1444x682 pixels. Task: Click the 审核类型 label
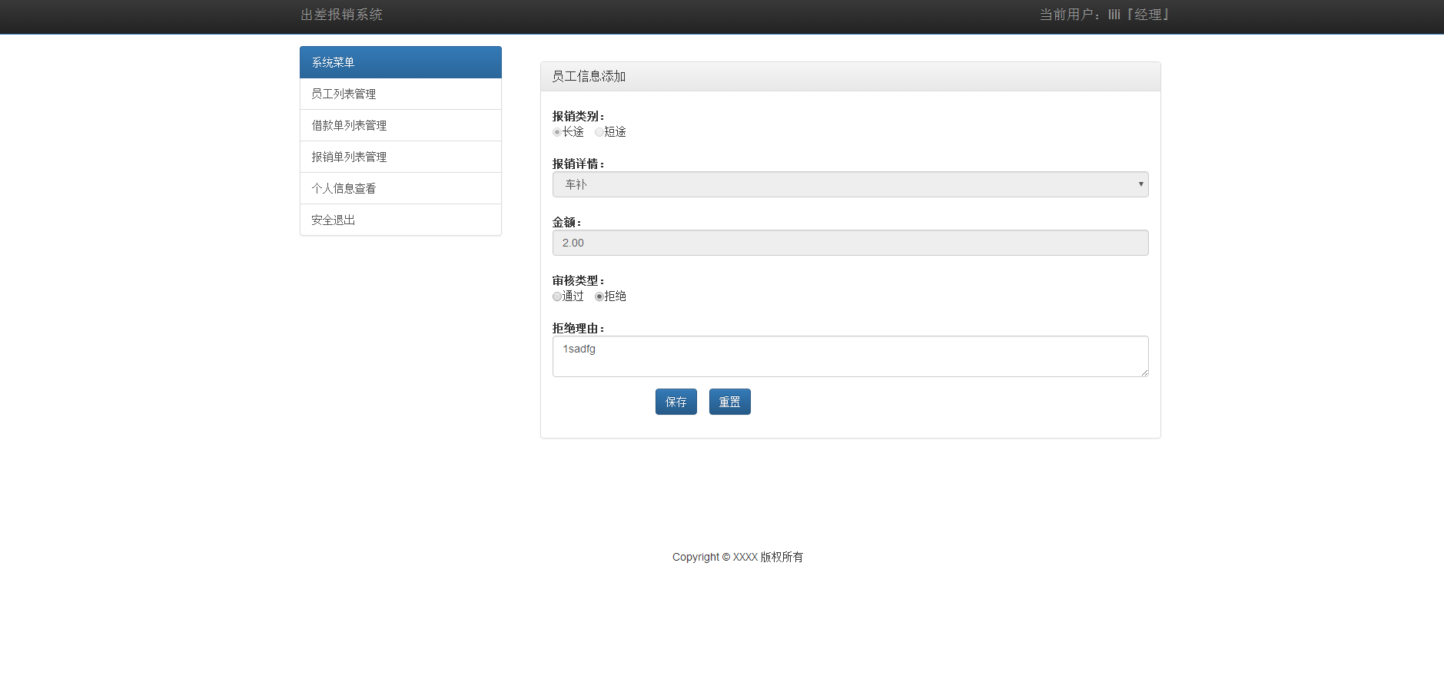click(578, 280)
